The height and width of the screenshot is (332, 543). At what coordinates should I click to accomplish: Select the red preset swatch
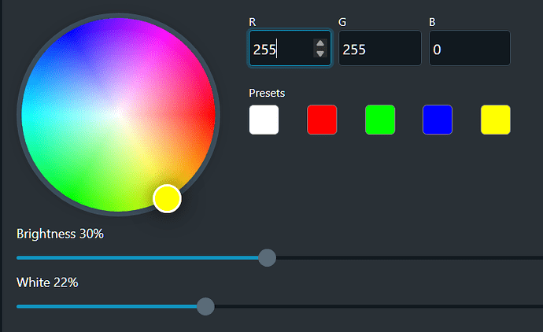point(322,120)
